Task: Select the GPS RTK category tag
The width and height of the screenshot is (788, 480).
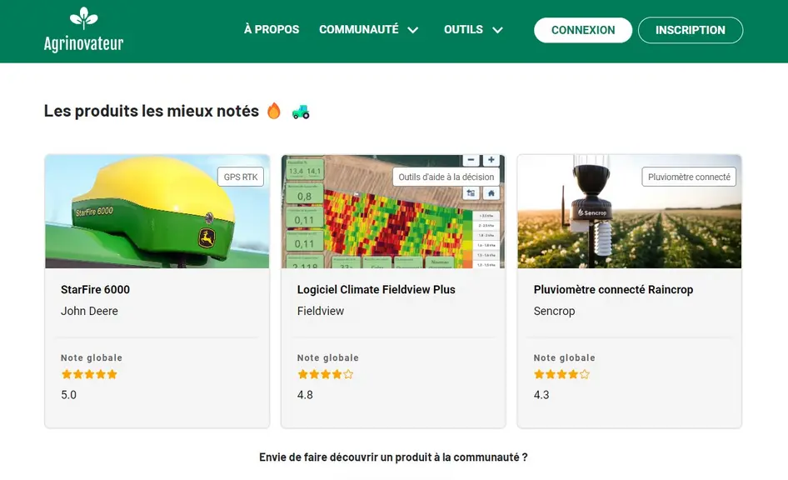Action: tap(241, 177)
